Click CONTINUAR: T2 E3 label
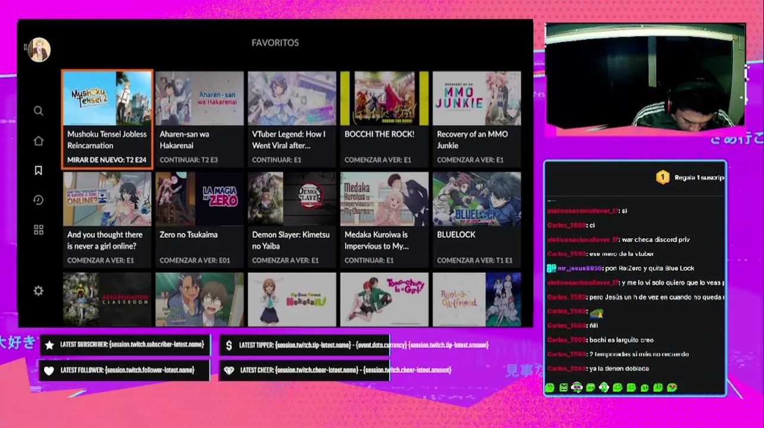Image resolution: width=764 pixels, height=428 pixels. [189, 160]
